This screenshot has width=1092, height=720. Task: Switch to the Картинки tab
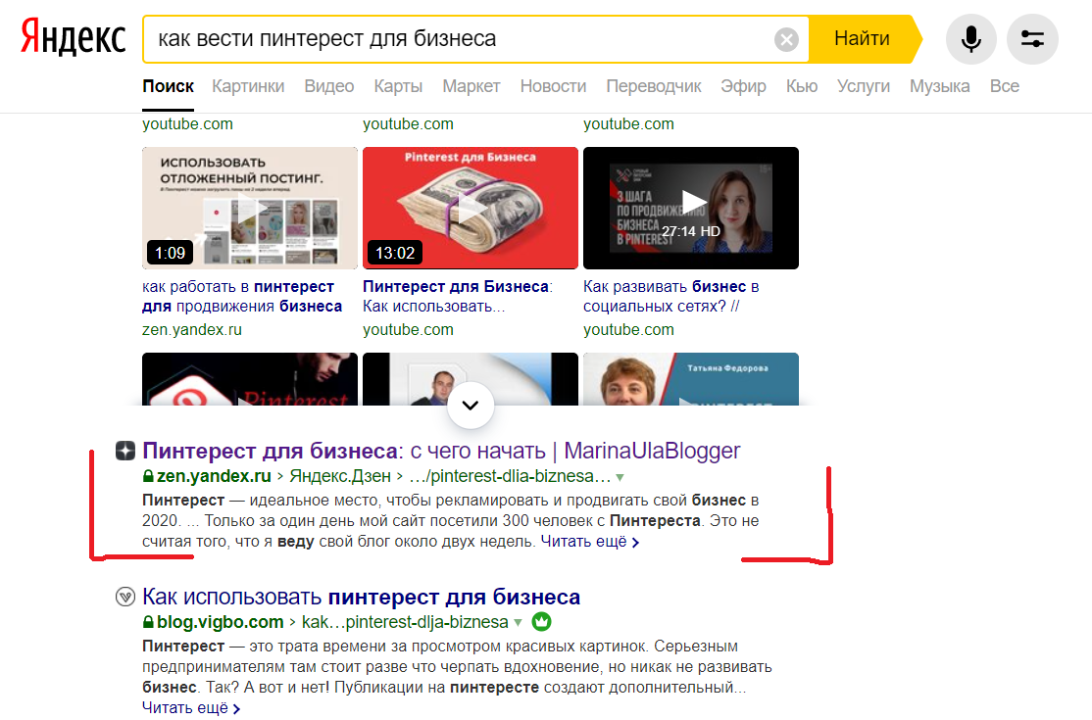(x=248, y=86)
